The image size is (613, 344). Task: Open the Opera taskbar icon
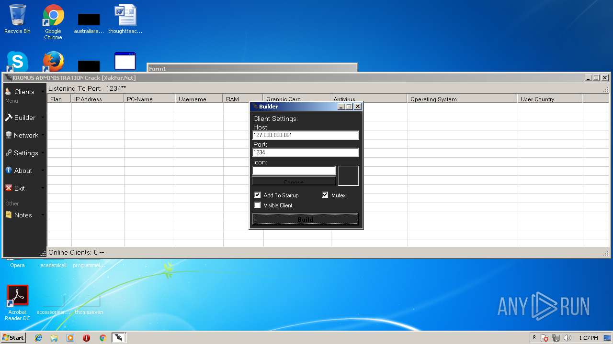click(86, 338)
